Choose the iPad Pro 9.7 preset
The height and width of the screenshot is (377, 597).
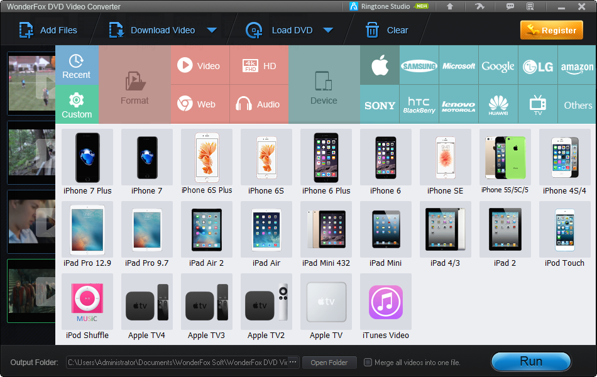click(147, 235)
